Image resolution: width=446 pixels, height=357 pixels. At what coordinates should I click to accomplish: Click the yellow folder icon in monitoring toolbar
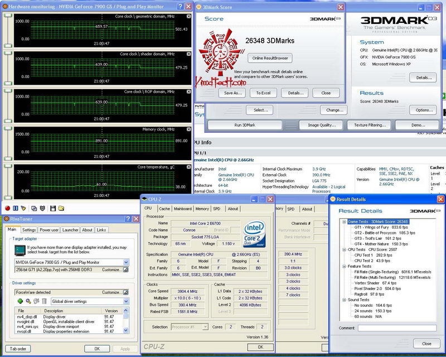[61, 209]
